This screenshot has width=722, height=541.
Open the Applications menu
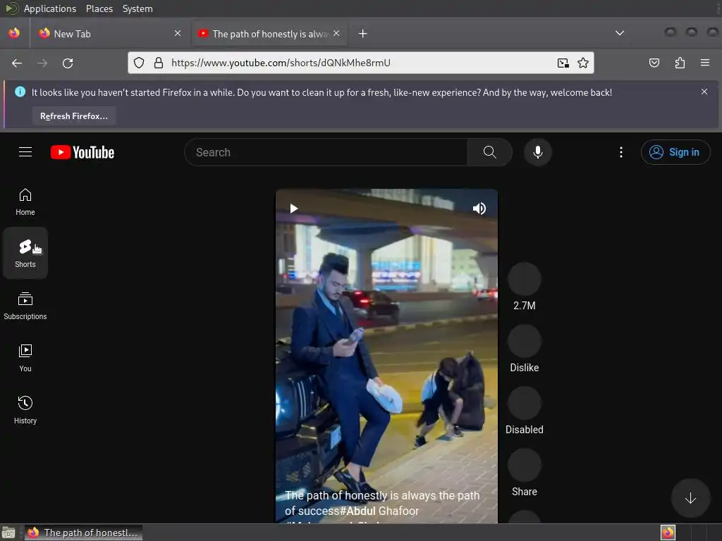click(x=50, y=8)
